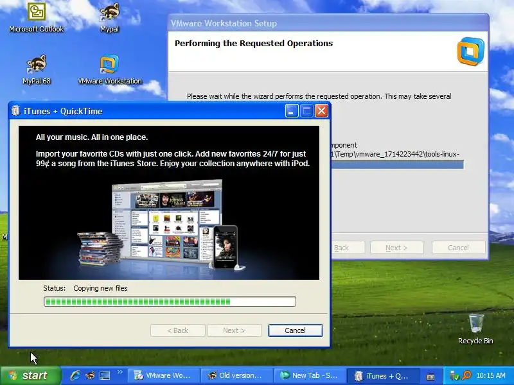Click the system clock showing 10:15 AM

[491, 375]
